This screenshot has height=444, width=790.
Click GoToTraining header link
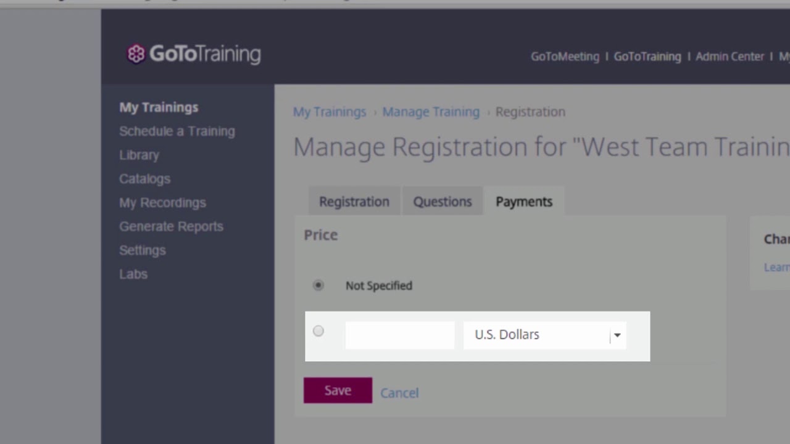[647, 57]
